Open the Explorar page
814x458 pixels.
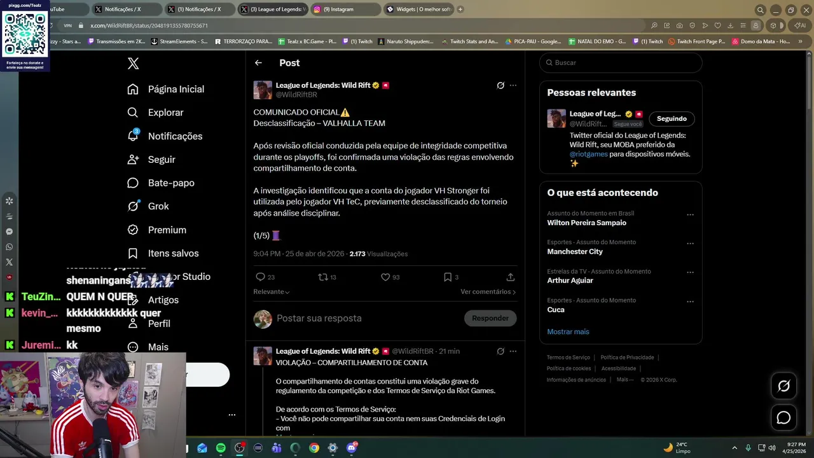click(x=155, y=113)
